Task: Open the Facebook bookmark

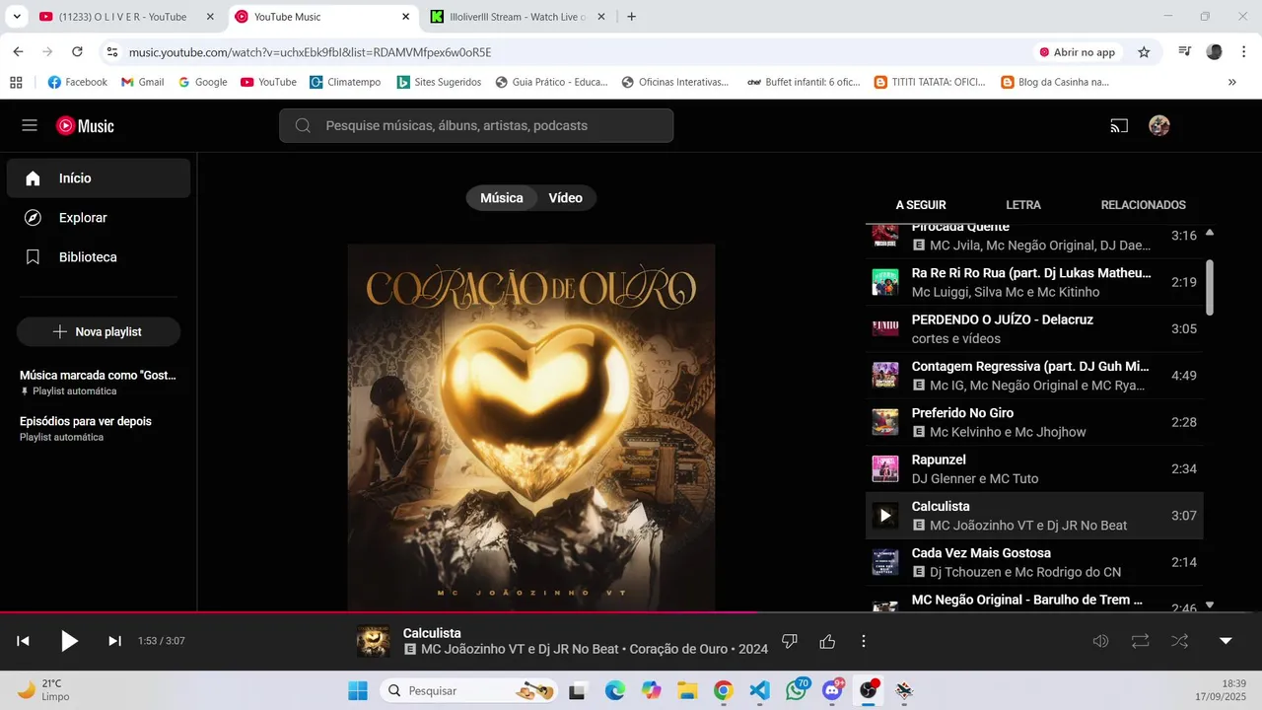Action: click(78, 82)
